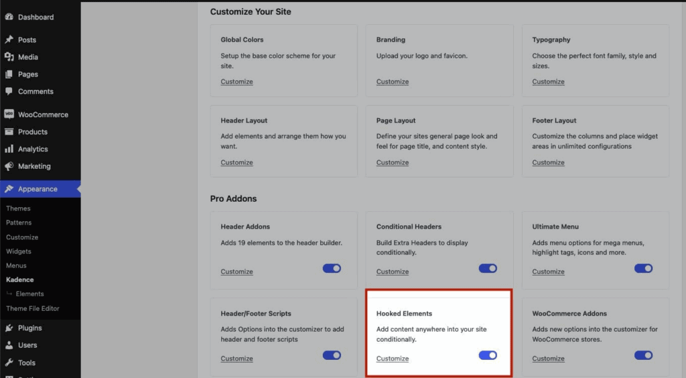Go to Theme File Editor

tap(33, 308)
